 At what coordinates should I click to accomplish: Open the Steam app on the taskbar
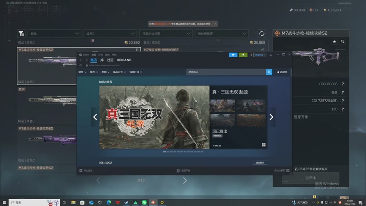click(126, 202)
